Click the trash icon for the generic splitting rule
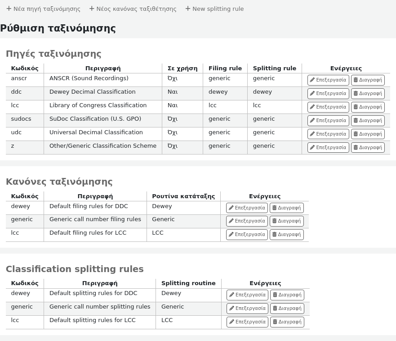 (275, 309)
